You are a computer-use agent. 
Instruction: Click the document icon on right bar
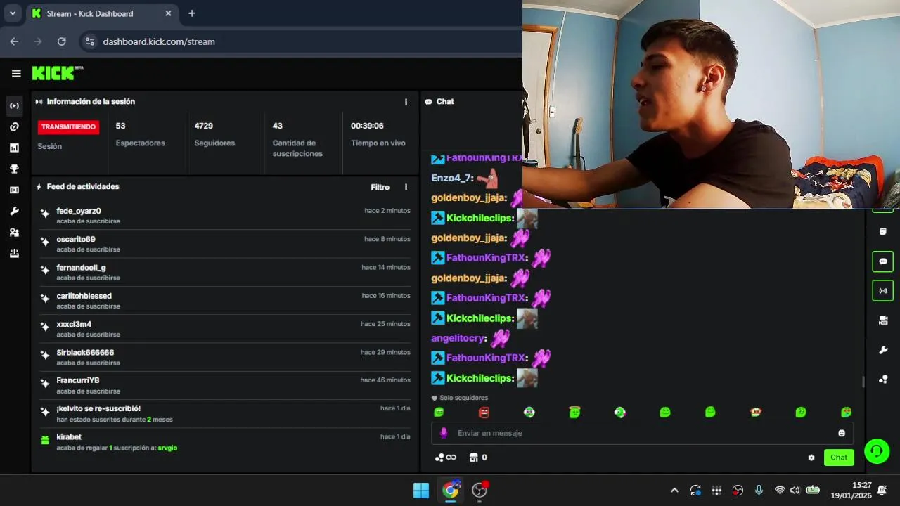[x=883, y=232]
